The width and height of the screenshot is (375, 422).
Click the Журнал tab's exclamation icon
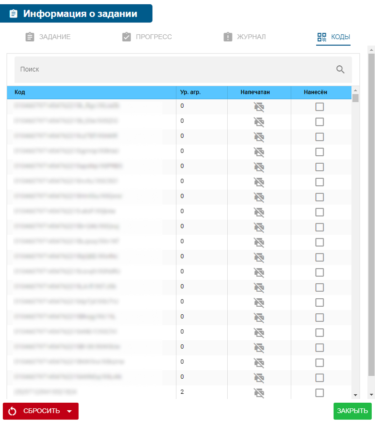click(x=228, y=37)
